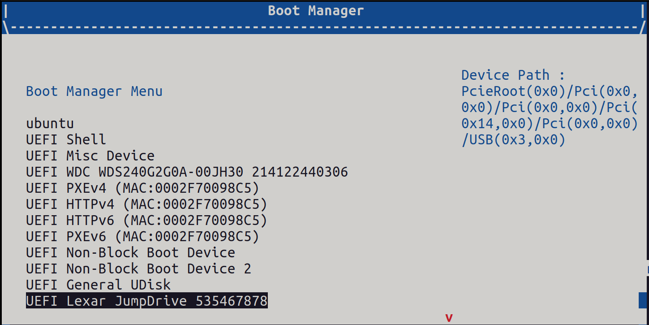
Task: Click the Boot Manager Menu heading
Action: point(94,91)
